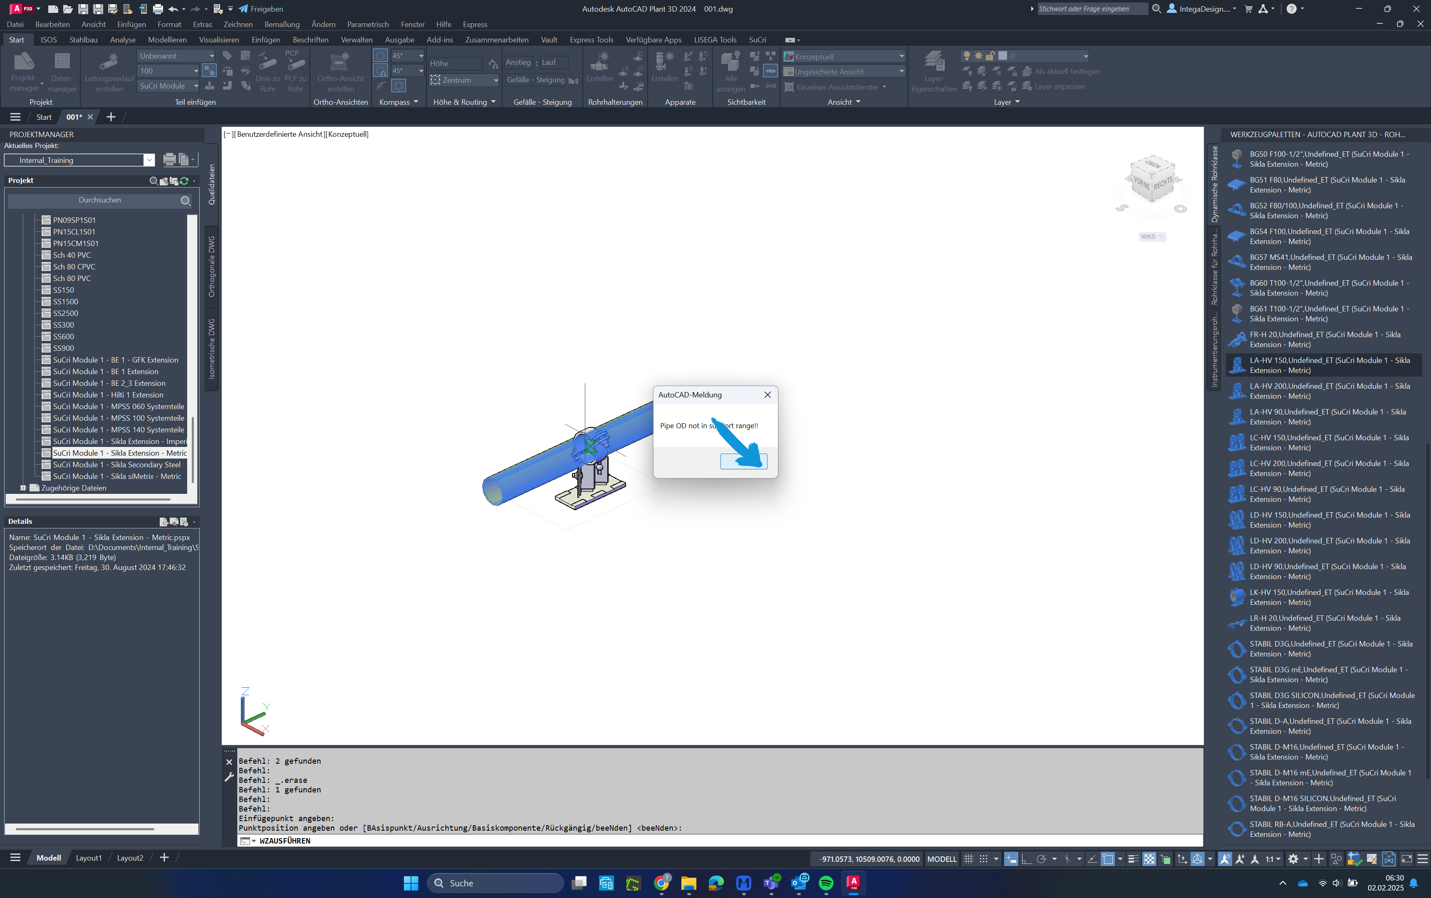The height and width of the screenshot is (898, 1431).
Task: Open the SuCri Module spec dropdown in ribbon
Action: [169, 86]
